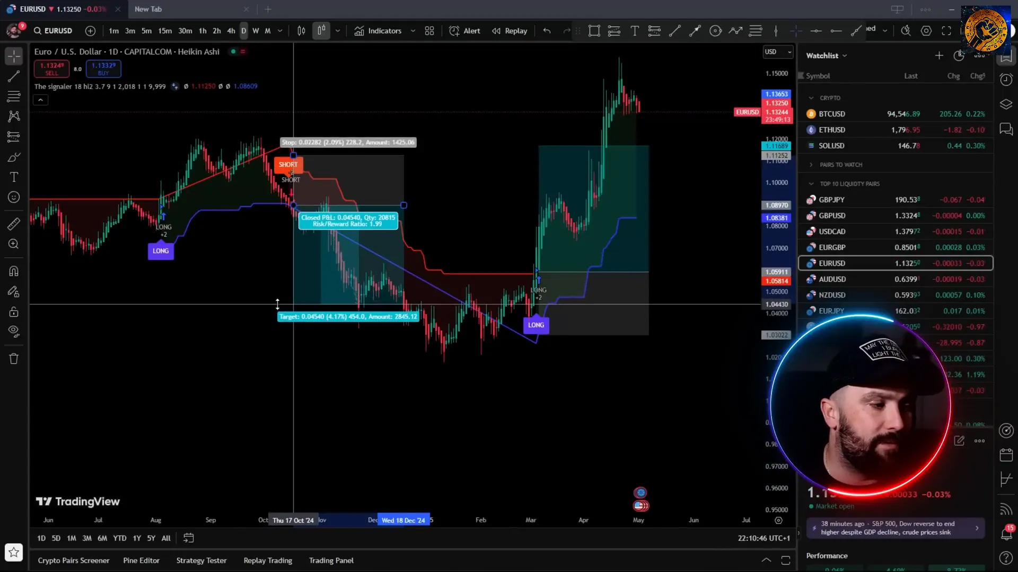Image resolution: width=1018 pixels, height=572 pixels.
Task: Collapse the TOP 10 LIQUIDITY PAIRS section
Action: (811, 184)
